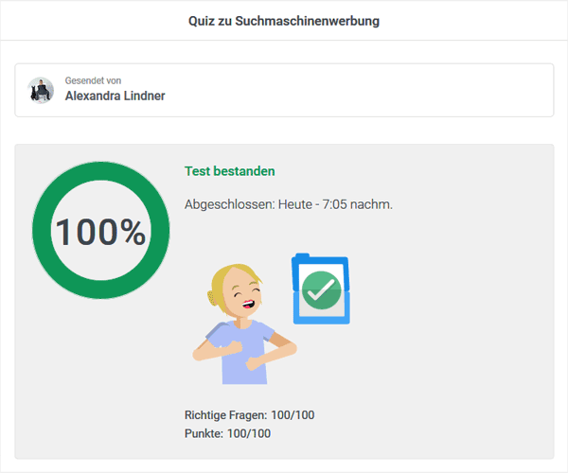
Task: Click the Test bestanden heading
Action: [x=230, y=171]
